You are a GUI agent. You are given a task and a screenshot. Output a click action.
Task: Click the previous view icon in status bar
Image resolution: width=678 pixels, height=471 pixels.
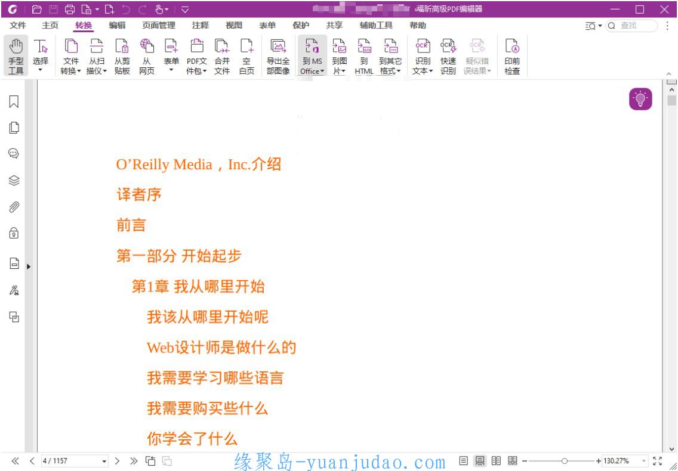click(150, 461)
